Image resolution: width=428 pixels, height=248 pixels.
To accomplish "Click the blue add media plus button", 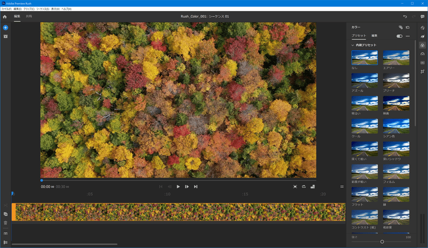I will (5, 28).
